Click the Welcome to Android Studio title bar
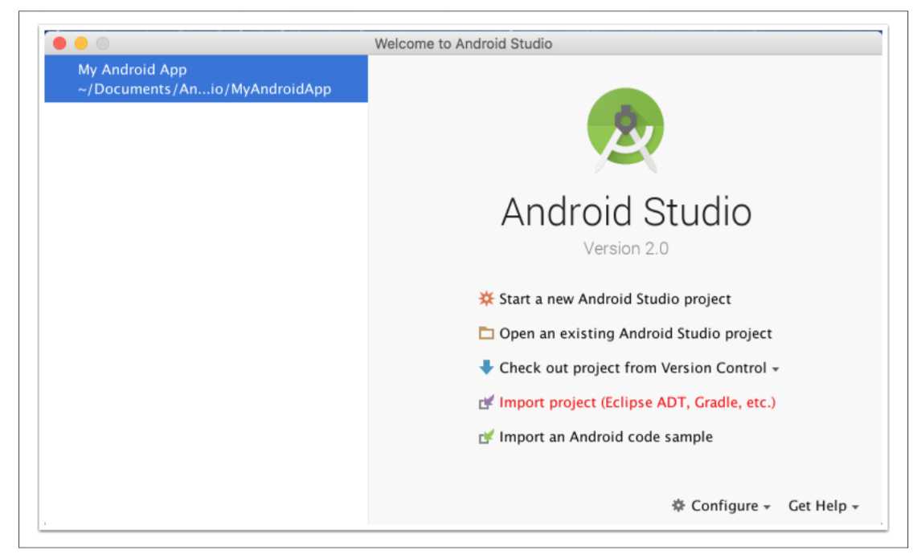 [x=463, y=43]
